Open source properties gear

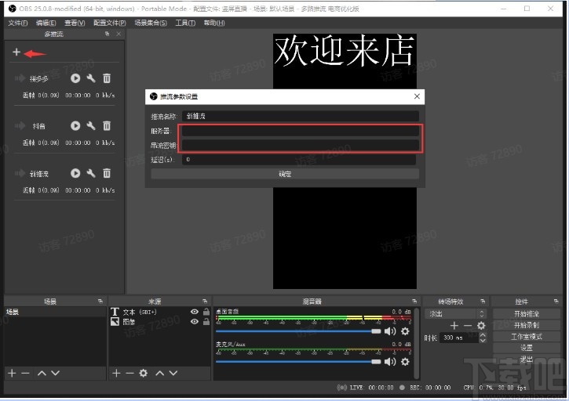click(x=144, y=373)
